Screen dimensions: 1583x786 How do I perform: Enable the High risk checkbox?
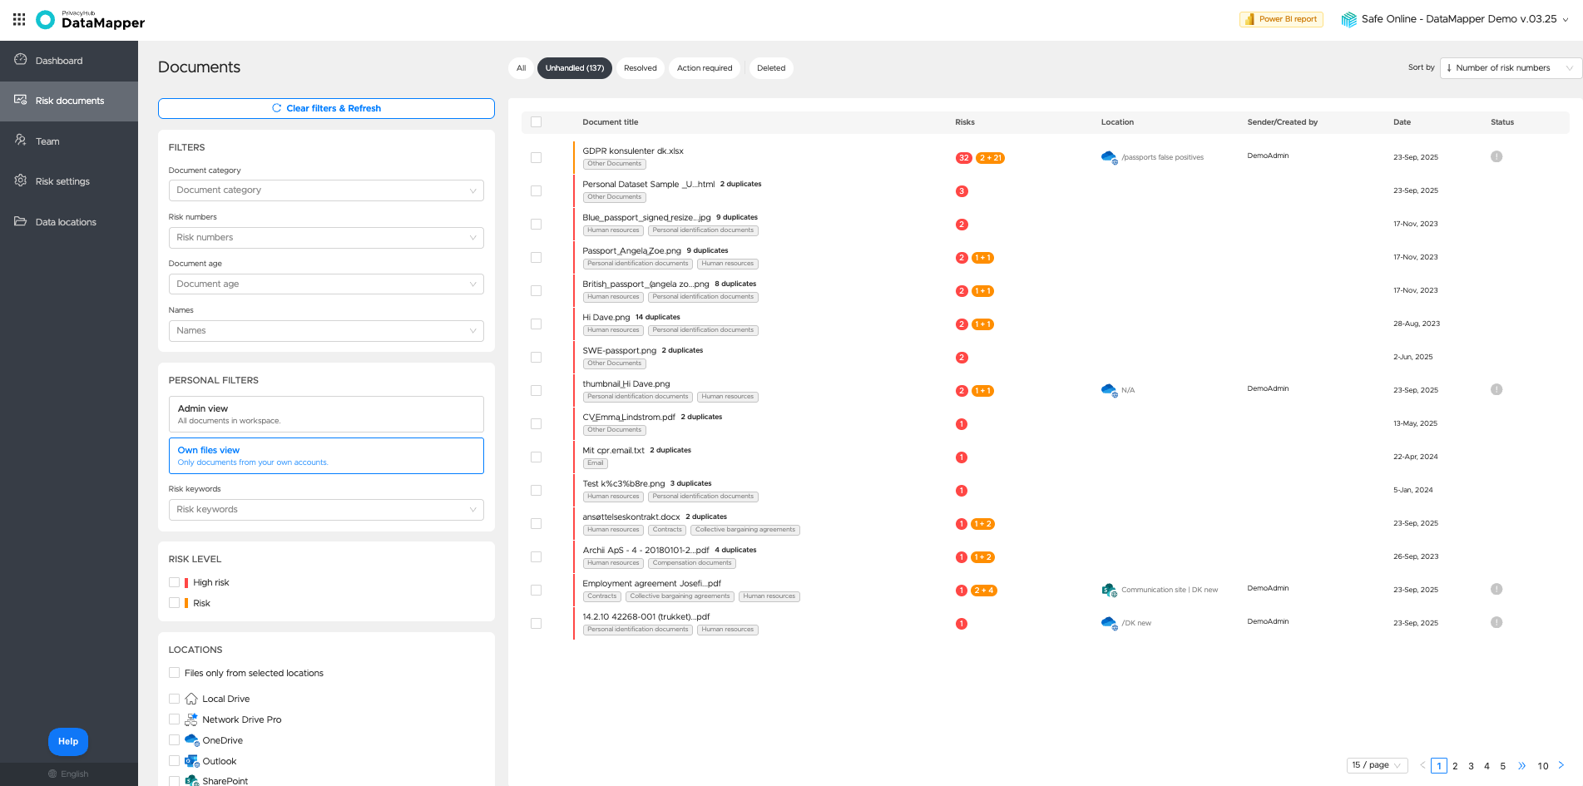point(174,582)
